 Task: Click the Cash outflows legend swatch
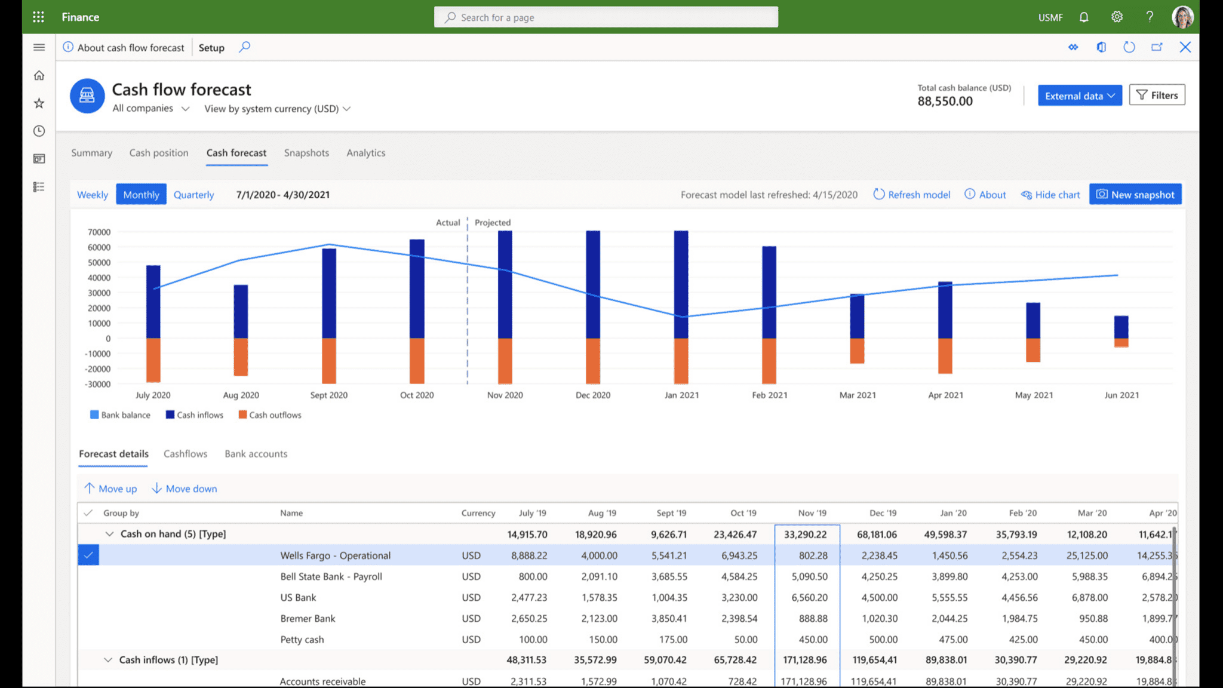[x=242, y=414]
